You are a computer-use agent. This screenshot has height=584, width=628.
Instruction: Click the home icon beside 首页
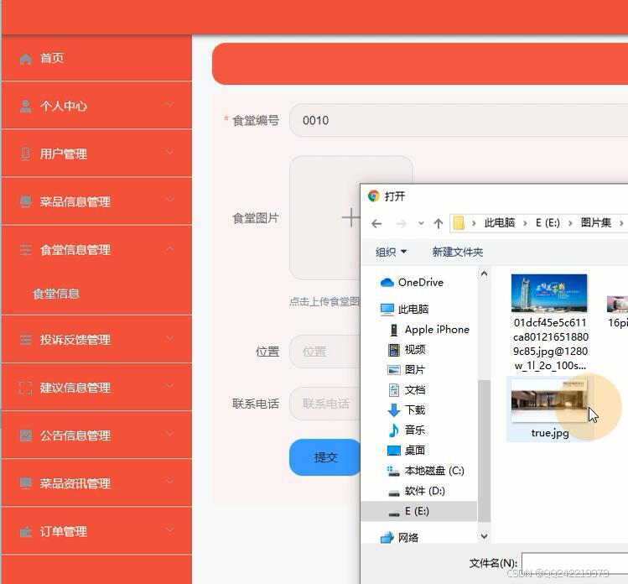pos(26,59)
